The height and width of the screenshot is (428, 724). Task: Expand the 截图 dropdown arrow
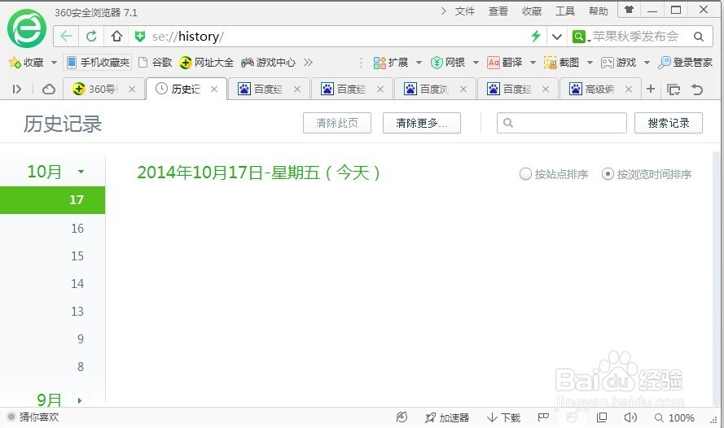590,63
